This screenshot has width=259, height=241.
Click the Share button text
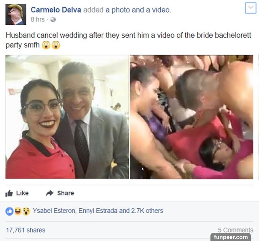[66, 193]
